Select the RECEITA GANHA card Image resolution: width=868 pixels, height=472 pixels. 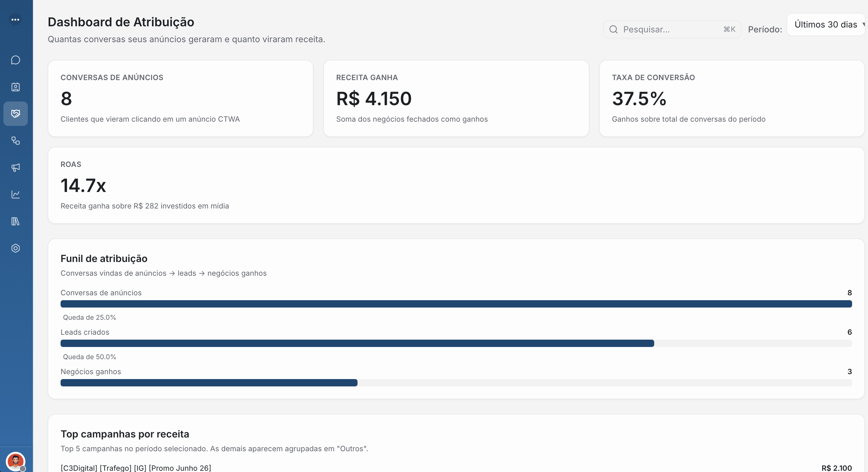coord(456,98)
